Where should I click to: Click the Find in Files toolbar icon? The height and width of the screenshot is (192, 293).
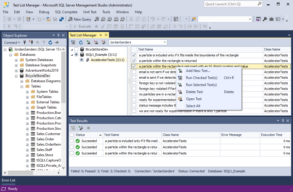[x=194, y=19]
